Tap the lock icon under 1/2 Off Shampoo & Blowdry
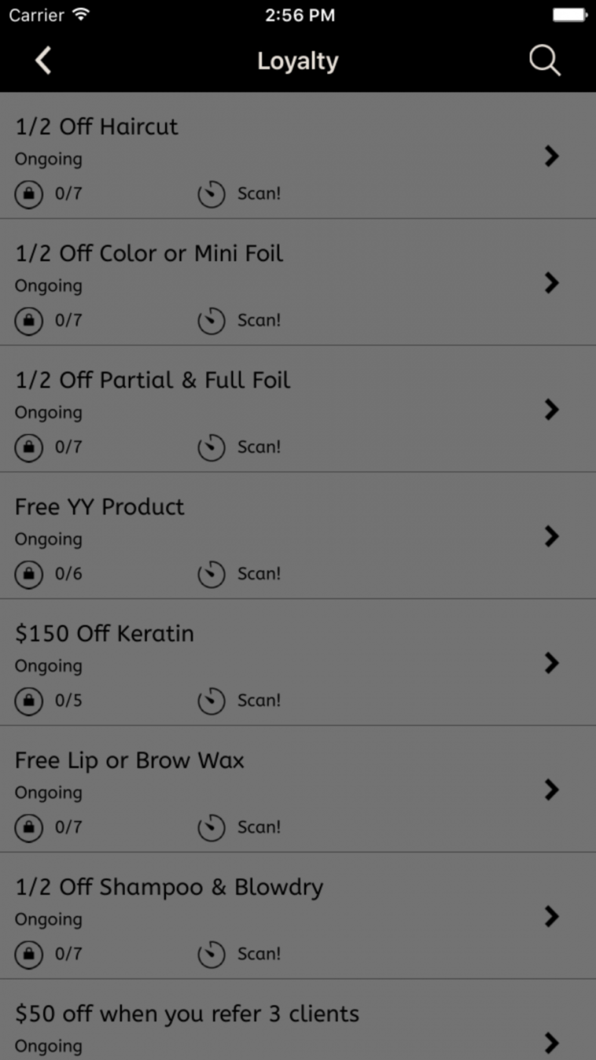Screen dimensions: 596x1060 tap(29, 954)
